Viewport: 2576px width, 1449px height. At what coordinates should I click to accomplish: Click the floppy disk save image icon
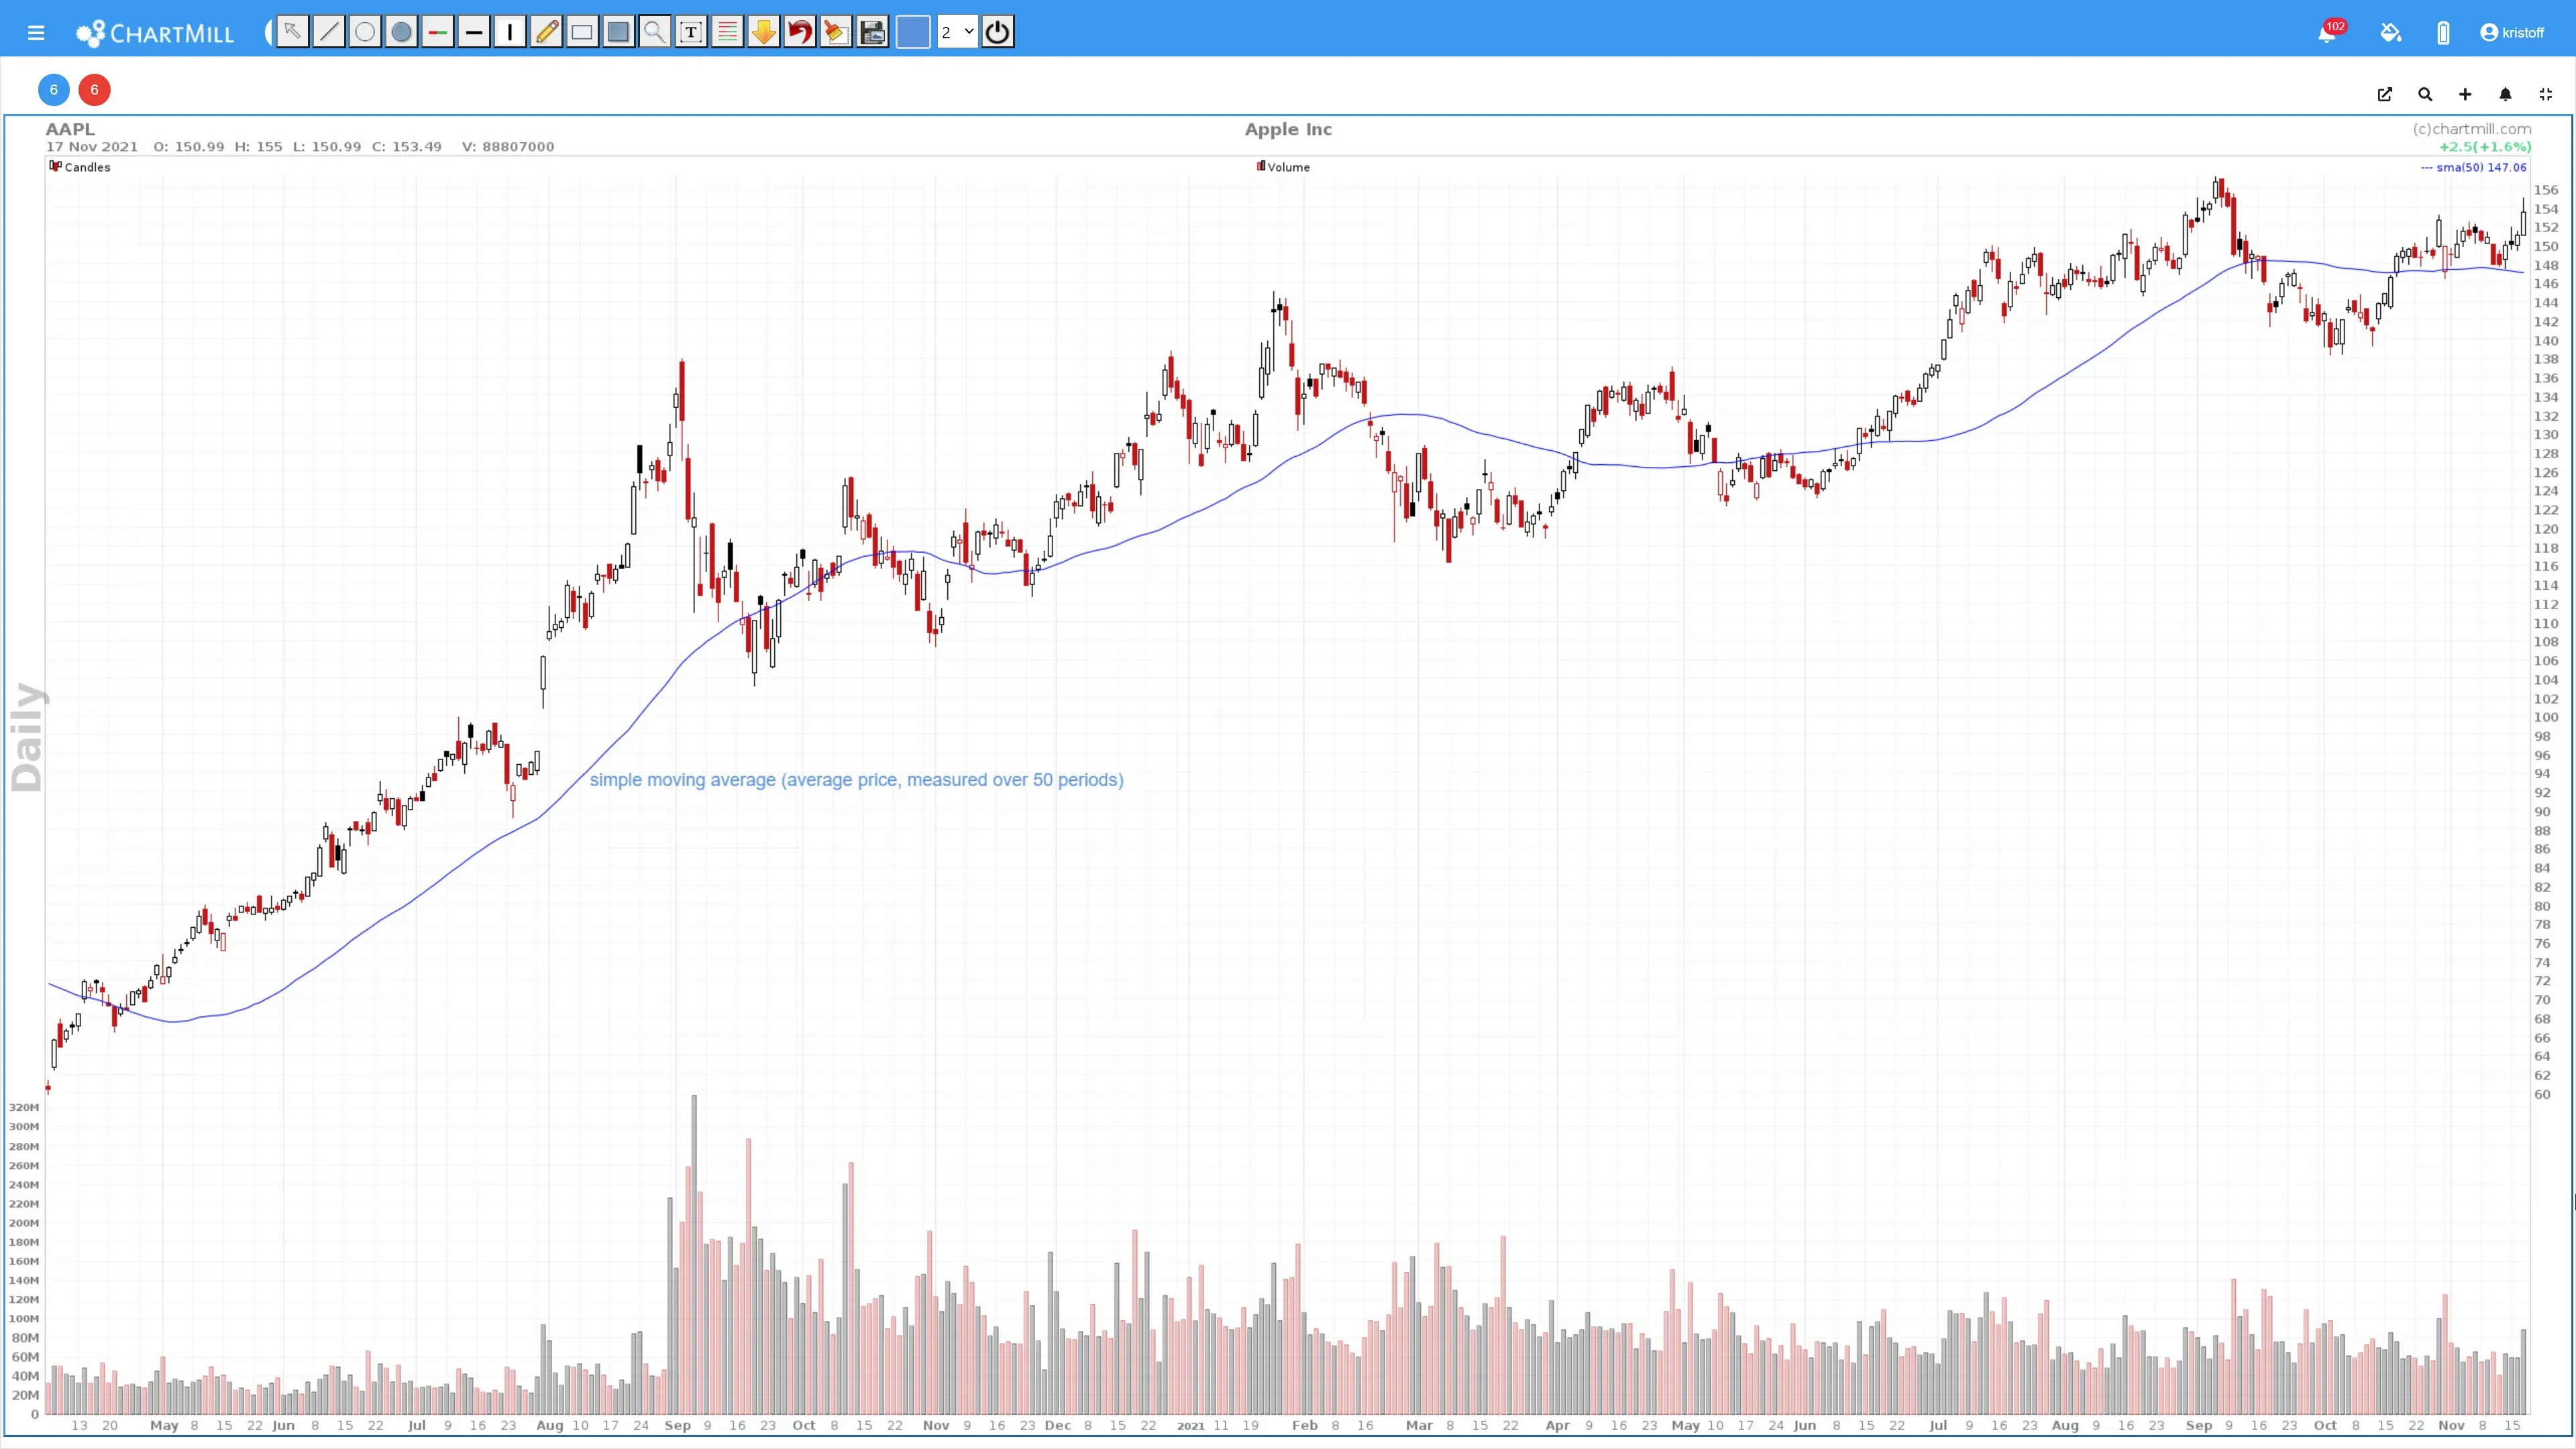coord(872,32)
